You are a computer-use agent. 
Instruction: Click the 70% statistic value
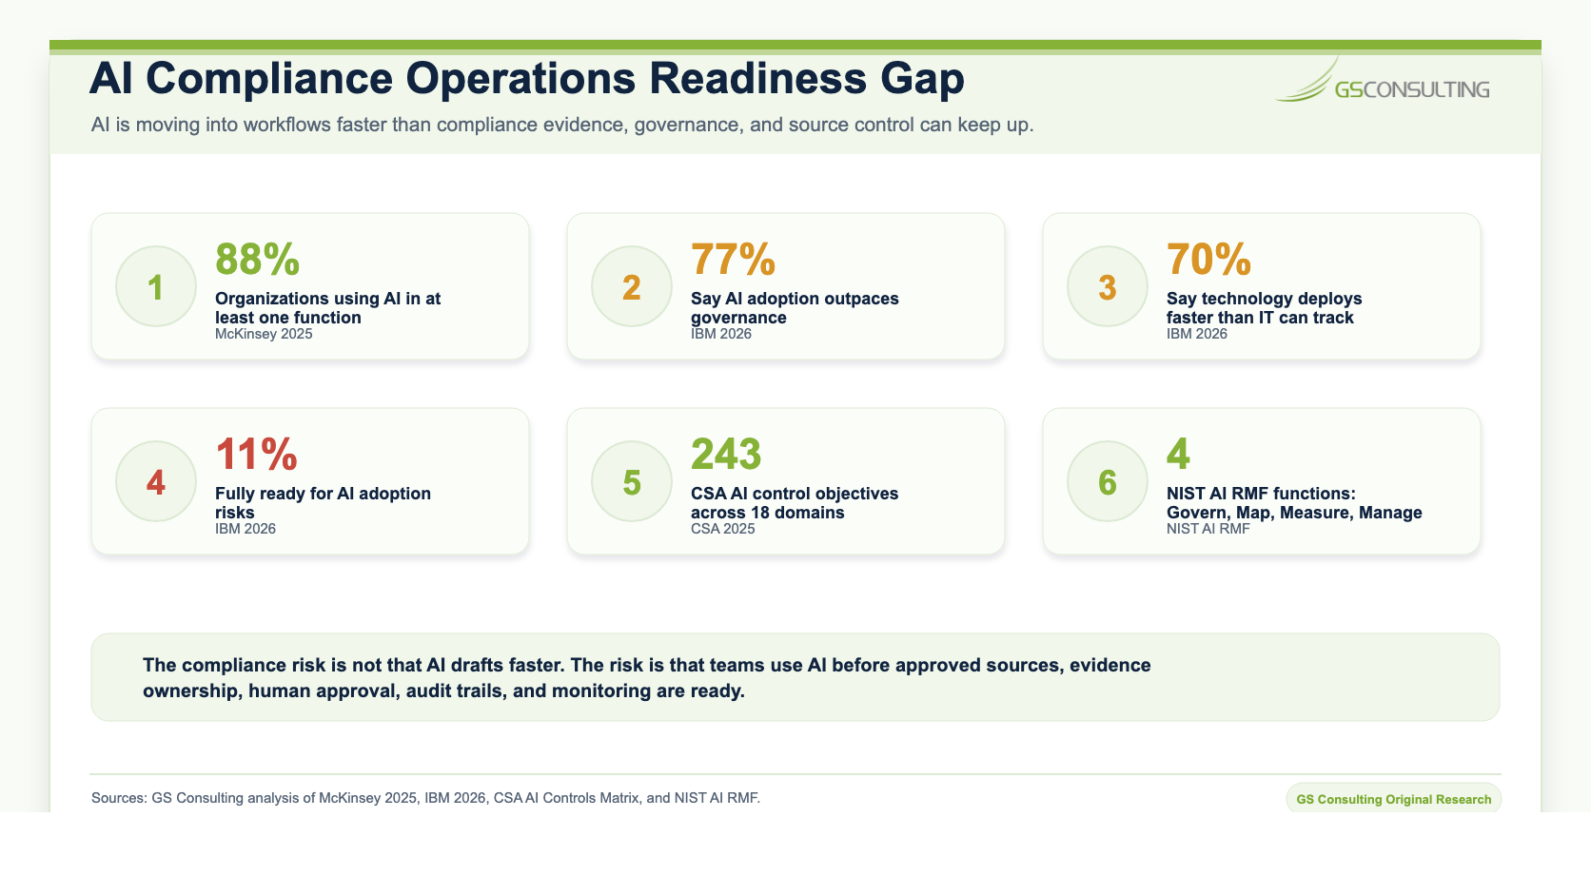pos(1209,259)
